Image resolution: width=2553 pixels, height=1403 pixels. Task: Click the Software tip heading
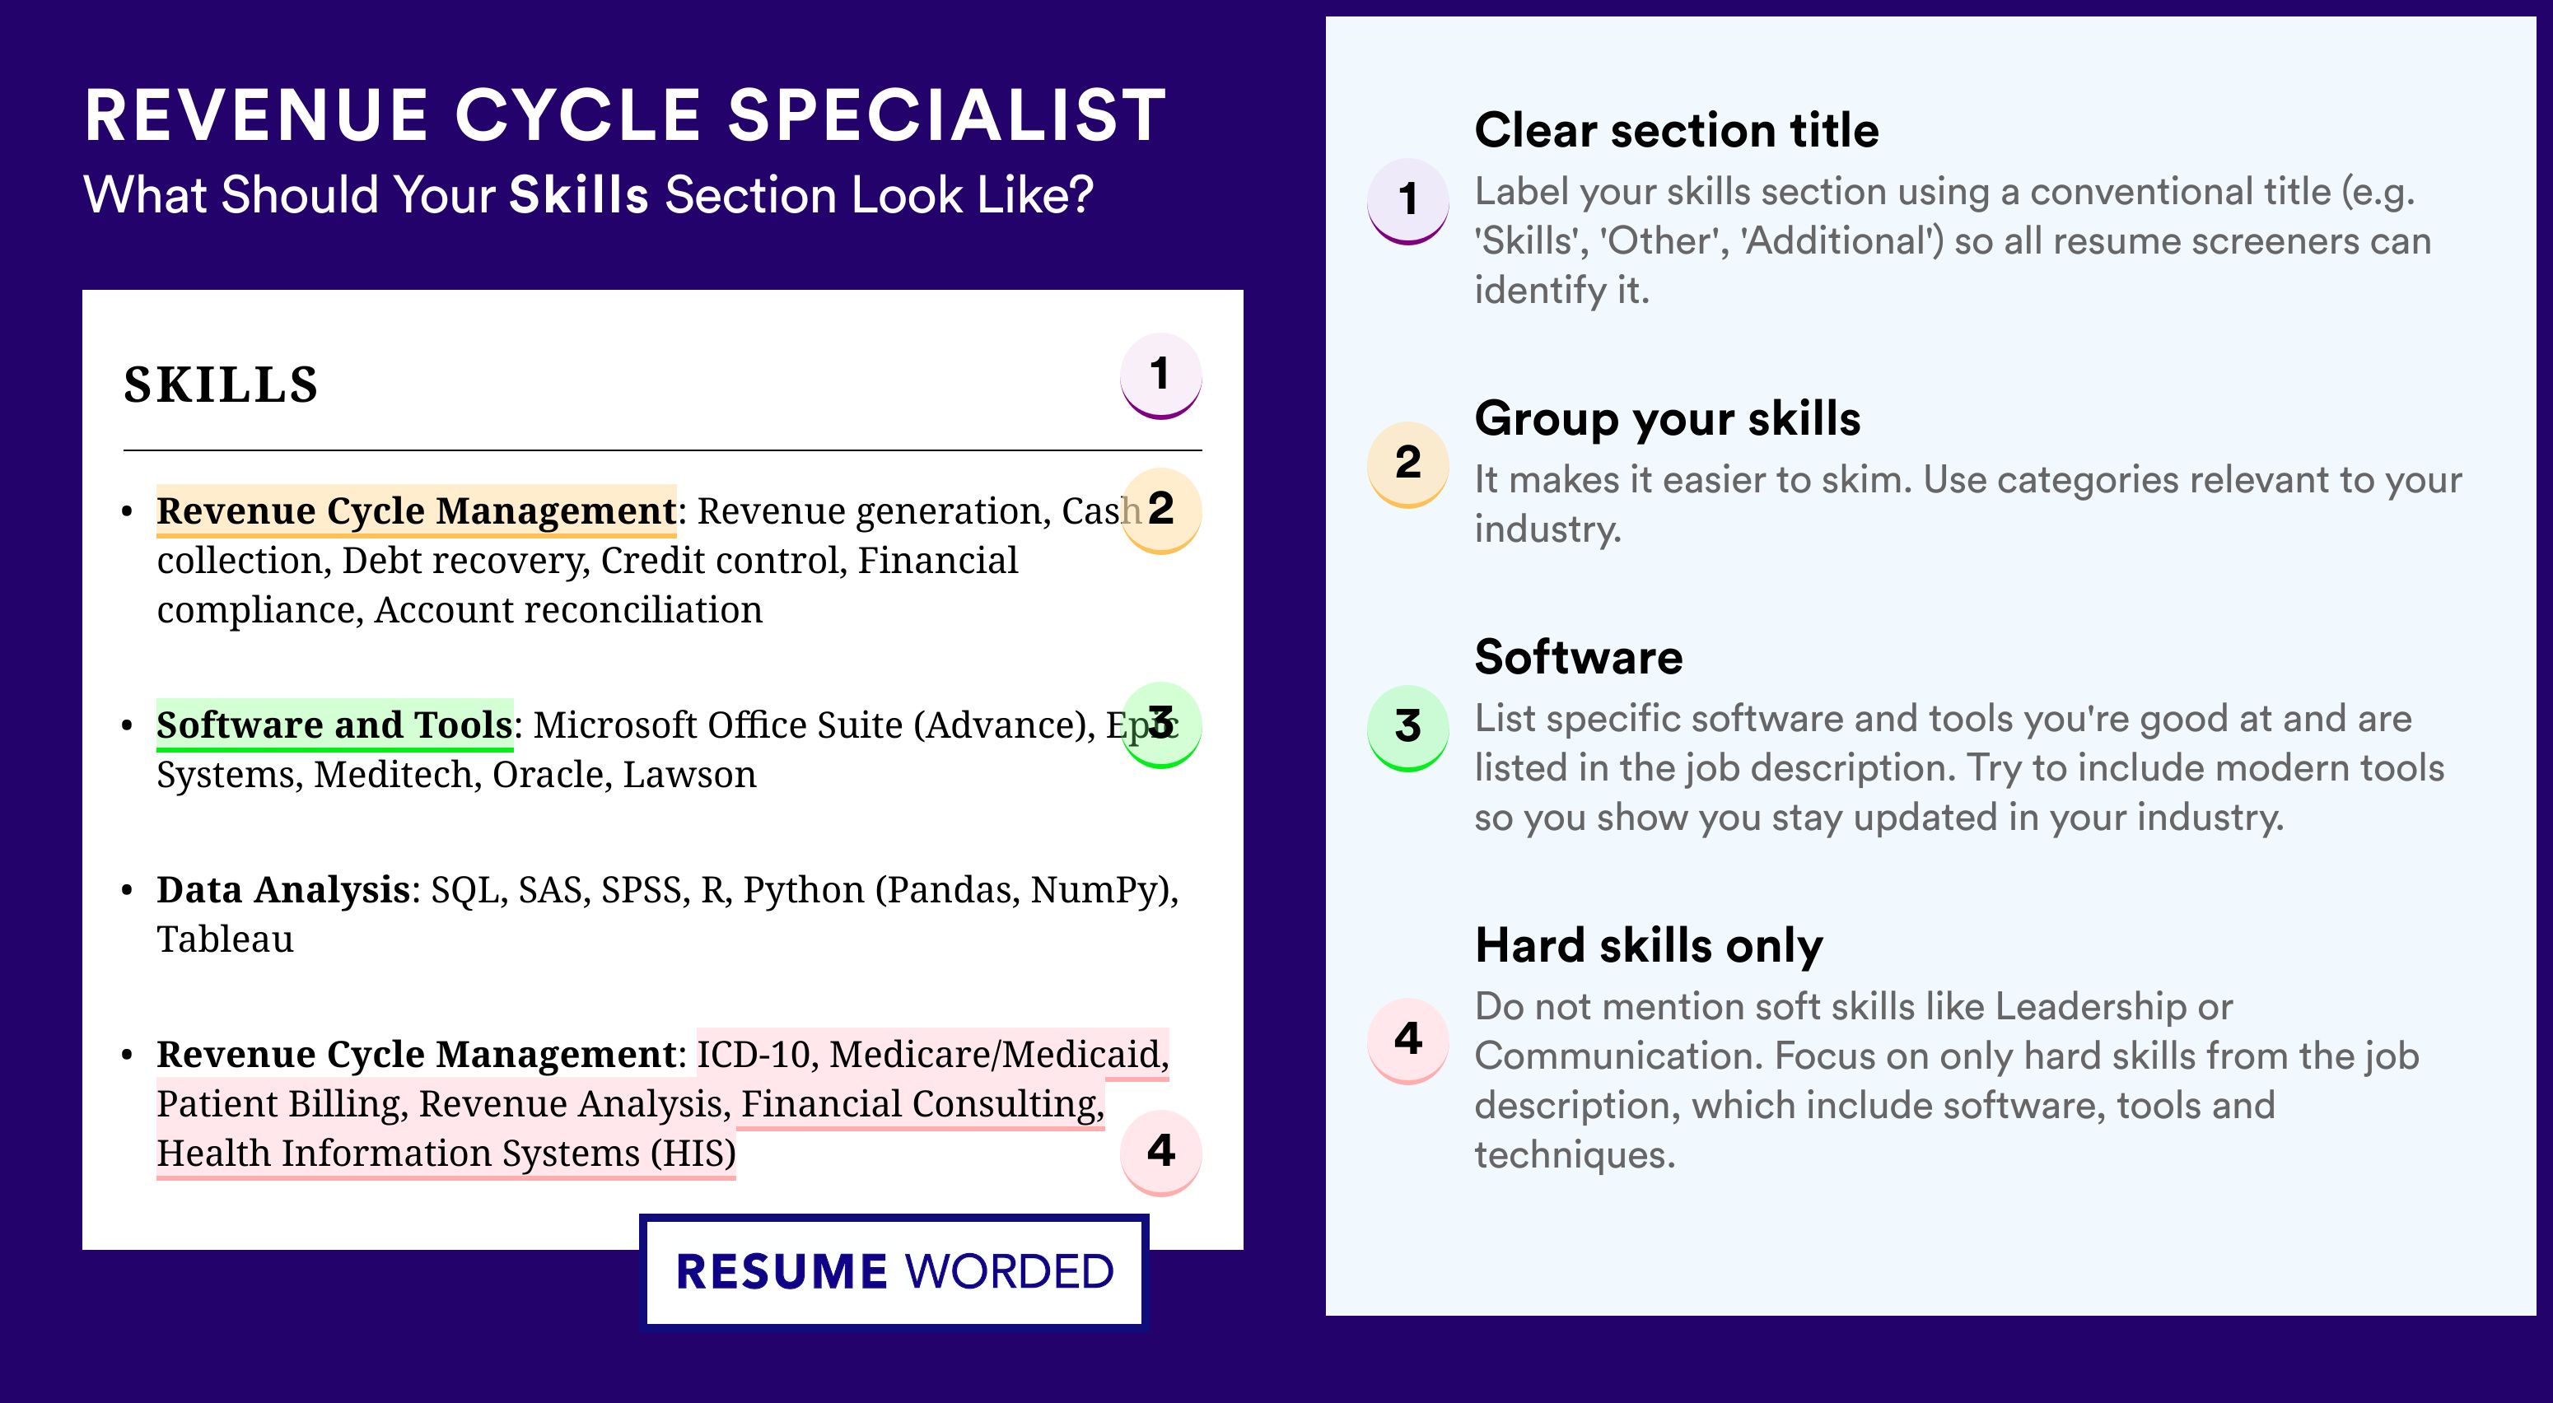pos(1579,657)
